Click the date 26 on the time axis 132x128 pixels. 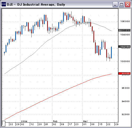47,124
